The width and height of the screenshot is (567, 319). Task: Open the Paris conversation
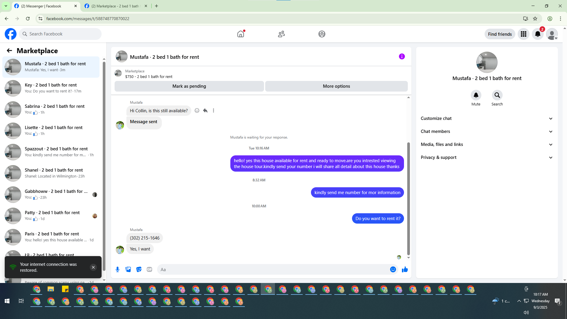pos(51,237)
